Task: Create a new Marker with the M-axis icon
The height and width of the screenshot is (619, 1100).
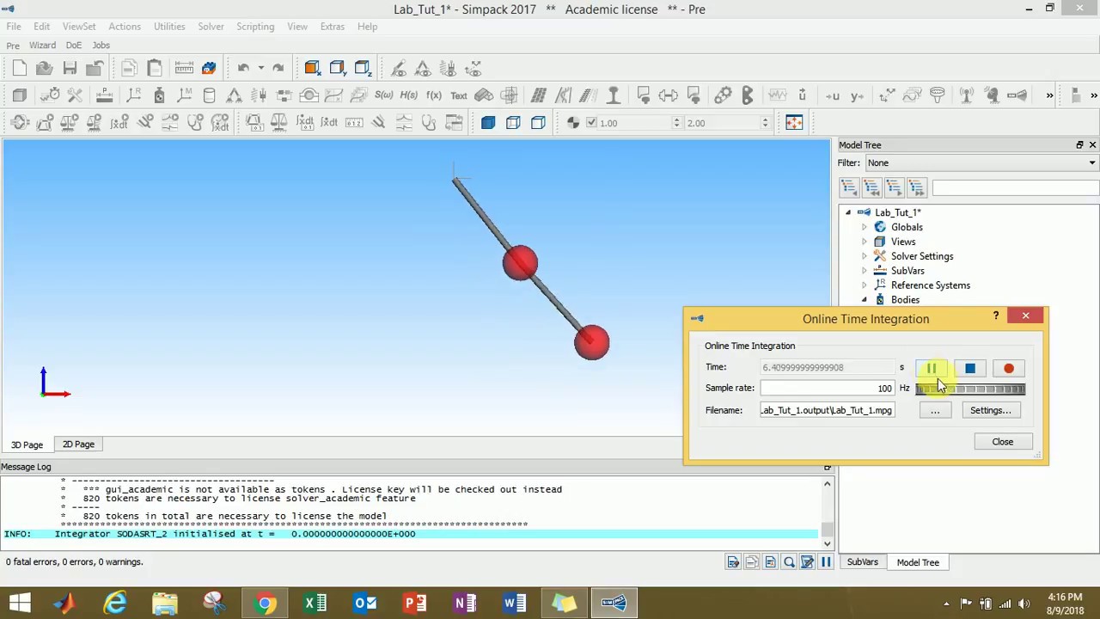Action: pos(184,95)
